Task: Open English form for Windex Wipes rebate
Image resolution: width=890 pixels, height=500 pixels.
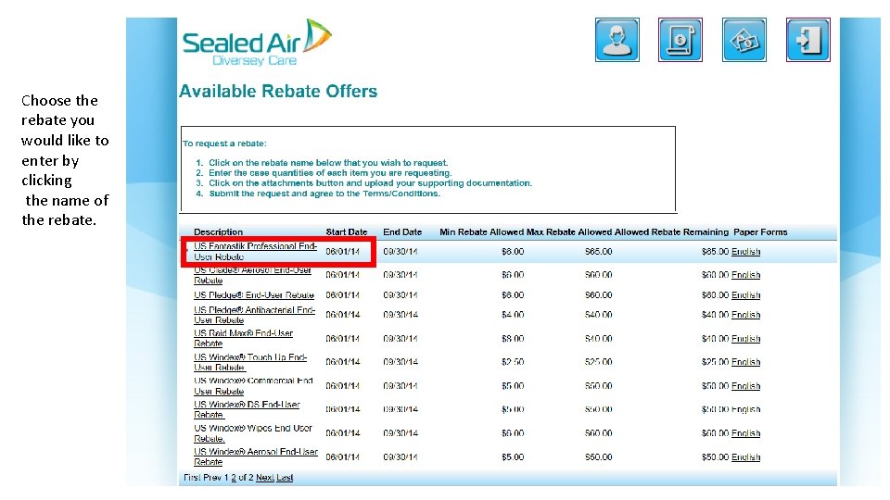Action: (745, 433)
